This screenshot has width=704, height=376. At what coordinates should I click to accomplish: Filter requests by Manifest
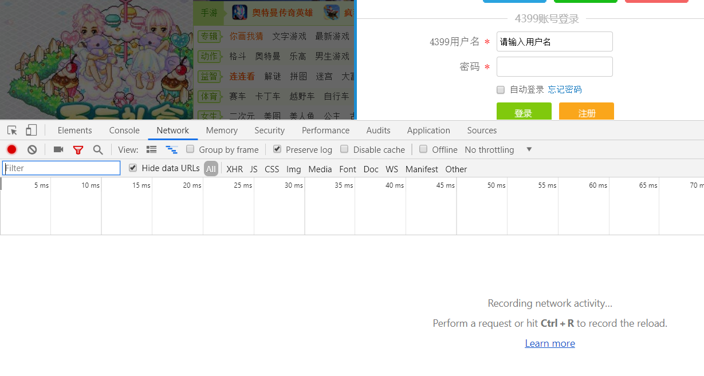coord(422,169)
